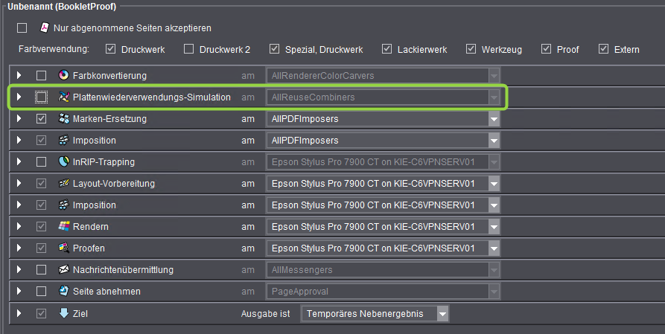The image size is (665, 334).
Task: Click the InRIP-Trapping icon
Action: tap(63, 161)
